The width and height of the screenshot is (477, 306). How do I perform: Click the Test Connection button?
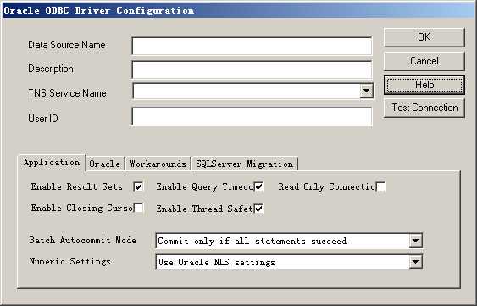424,108
